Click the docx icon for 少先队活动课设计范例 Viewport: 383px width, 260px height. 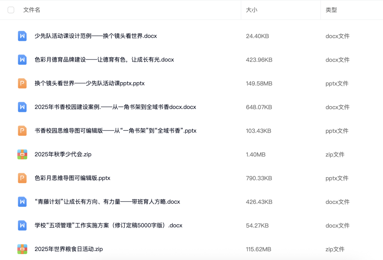click(22, 36)
